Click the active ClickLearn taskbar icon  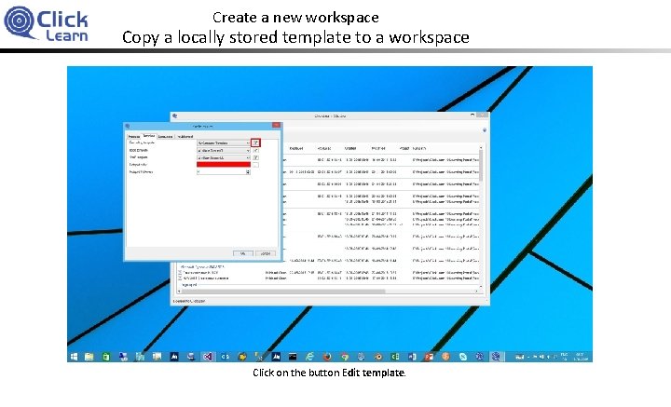click(496, 357)
